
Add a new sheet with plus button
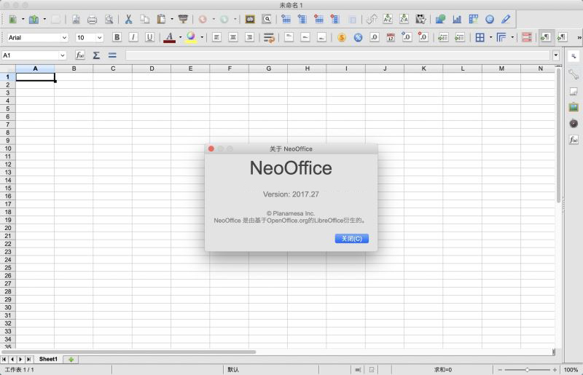[x=71, y=360]
